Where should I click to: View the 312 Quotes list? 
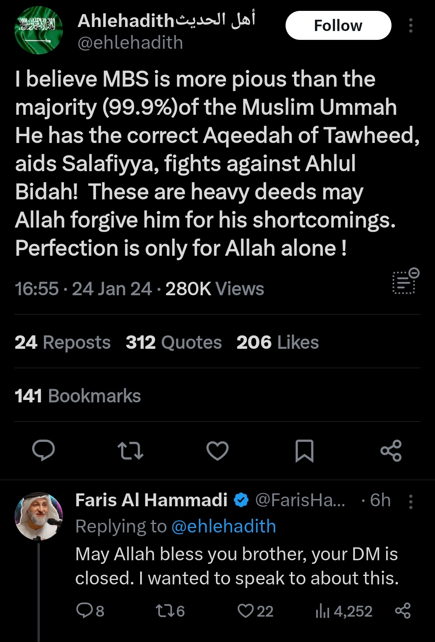click(x=174, y=342)
